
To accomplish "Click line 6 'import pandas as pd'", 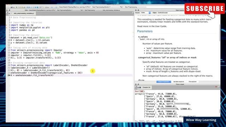I will 23,30.
